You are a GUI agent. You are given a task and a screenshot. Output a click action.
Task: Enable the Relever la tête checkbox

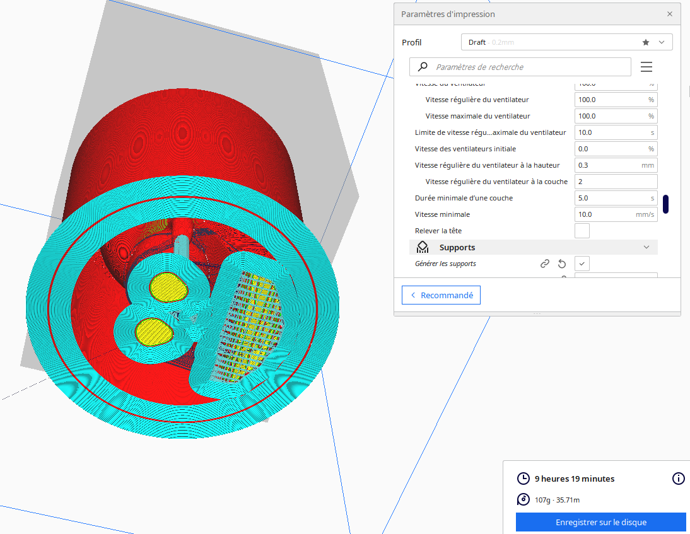(582, 231)
